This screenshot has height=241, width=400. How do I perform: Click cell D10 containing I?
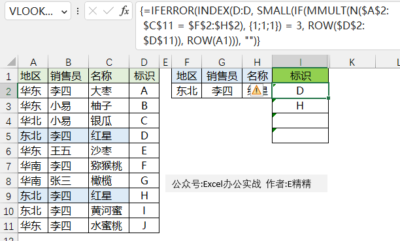coord(144,211)
